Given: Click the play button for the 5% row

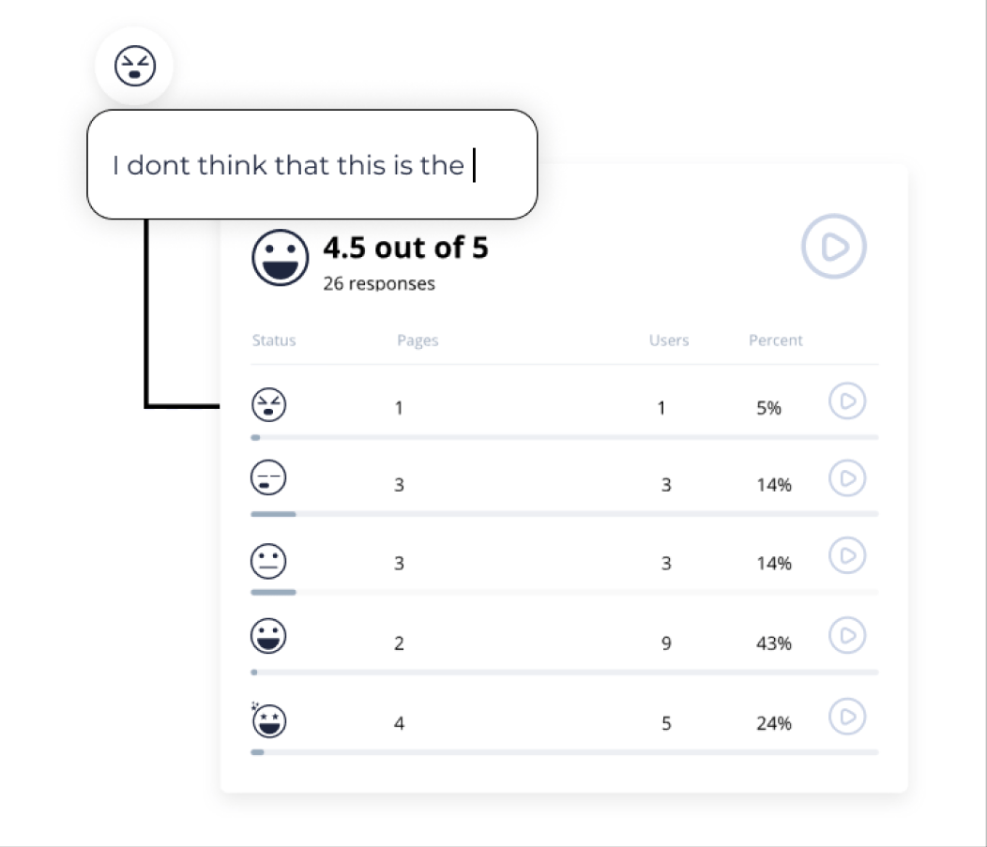Looking at the screenshot, I should click(847, 401).
